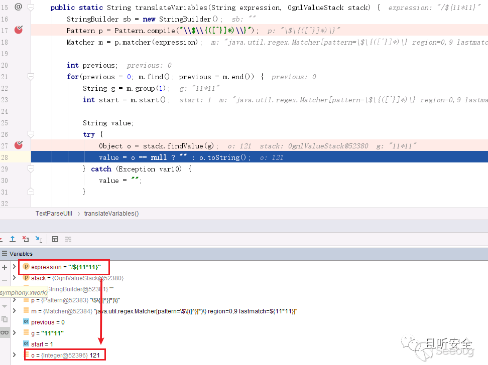Click translateVariables() in the breadcrumb

111,213
